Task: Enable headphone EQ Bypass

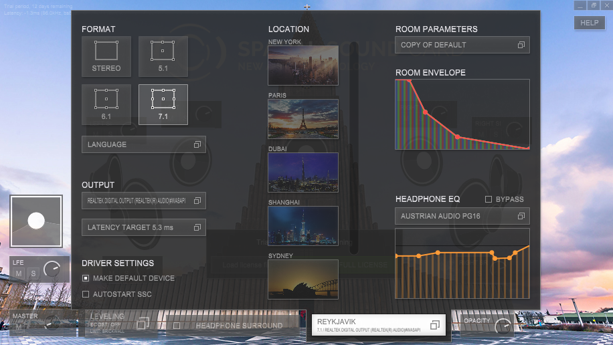Action: pos(489,199)
